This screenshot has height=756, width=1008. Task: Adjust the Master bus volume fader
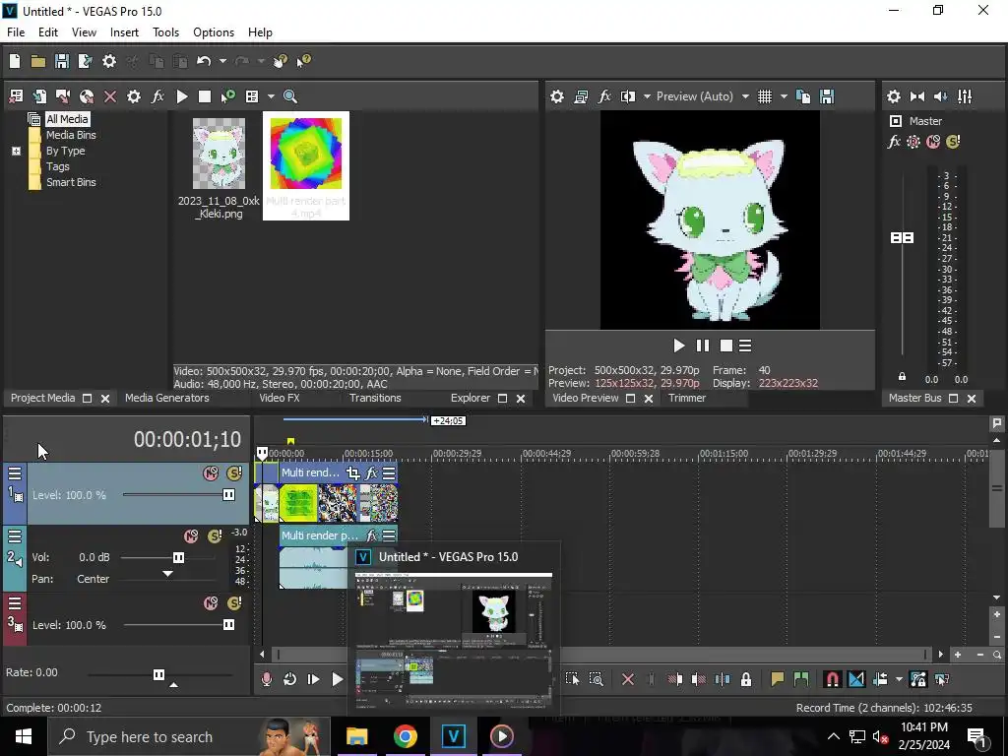[x=902, y=238]
